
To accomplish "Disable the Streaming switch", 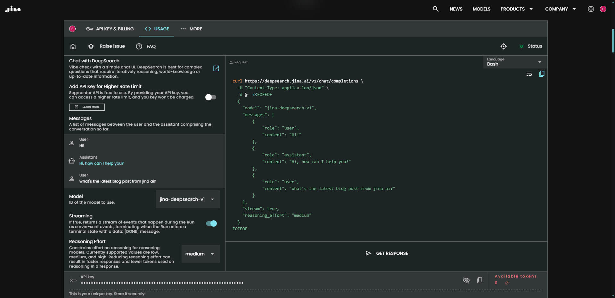I will tap(211, 224).
